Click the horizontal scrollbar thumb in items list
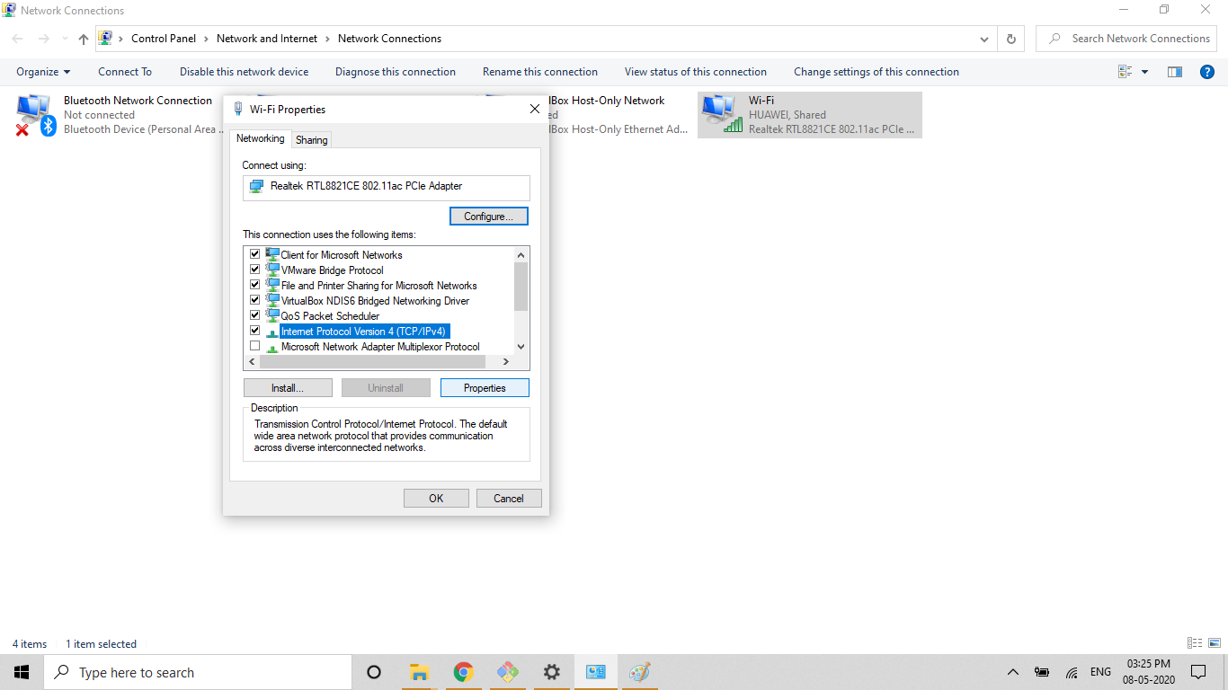 (x=372, y=361)
